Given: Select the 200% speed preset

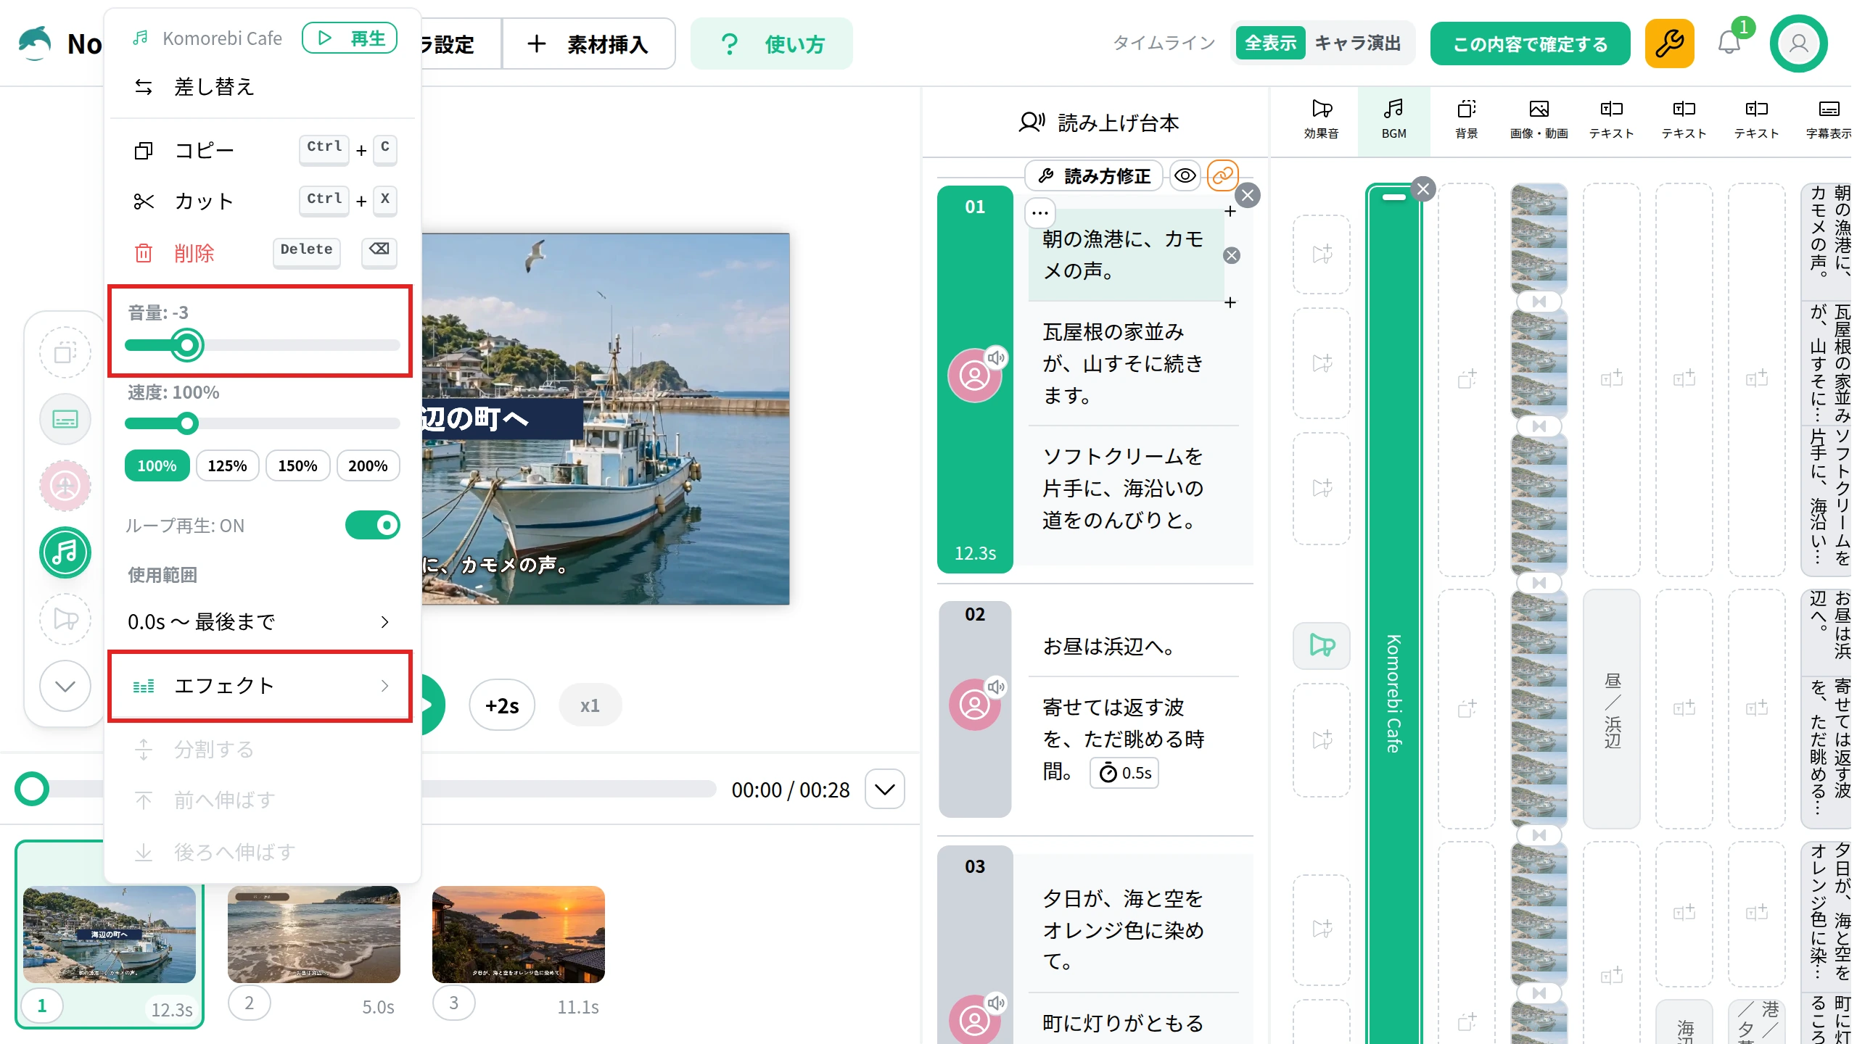Looking at the screenshot, I should [368, 465].
